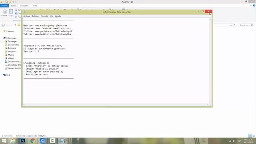Open Google Chrome from the taskbar

click(33, 141)
